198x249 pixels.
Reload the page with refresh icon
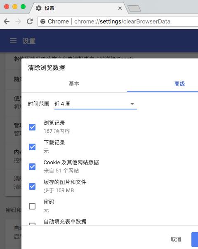[30, 21]
